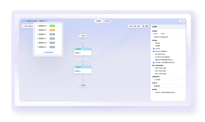Select the 流程发起 start node
205x122 pixels.
pos(83,36)
